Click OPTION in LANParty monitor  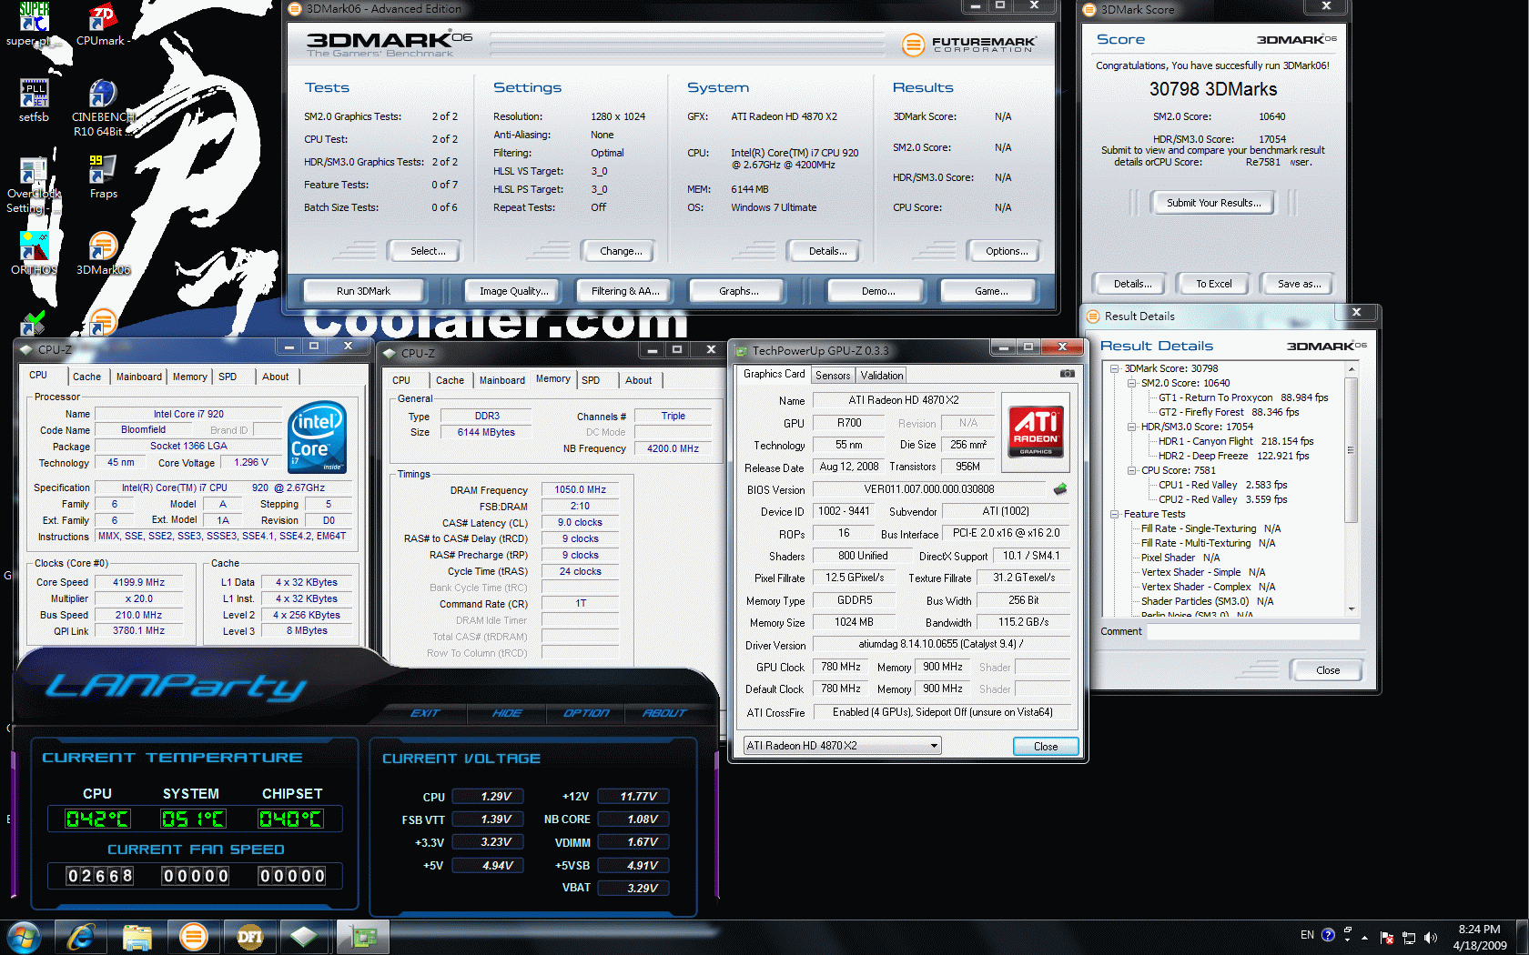(x=586, y=713)
